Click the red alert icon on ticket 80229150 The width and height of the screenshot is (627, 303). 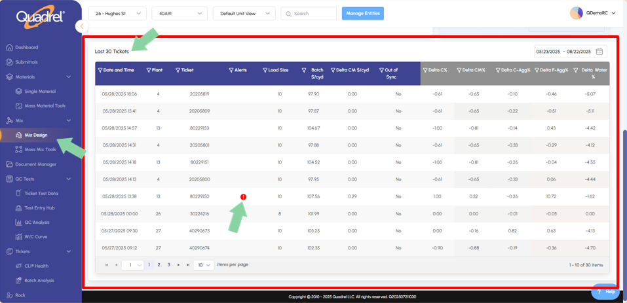[x=243, y=196]
